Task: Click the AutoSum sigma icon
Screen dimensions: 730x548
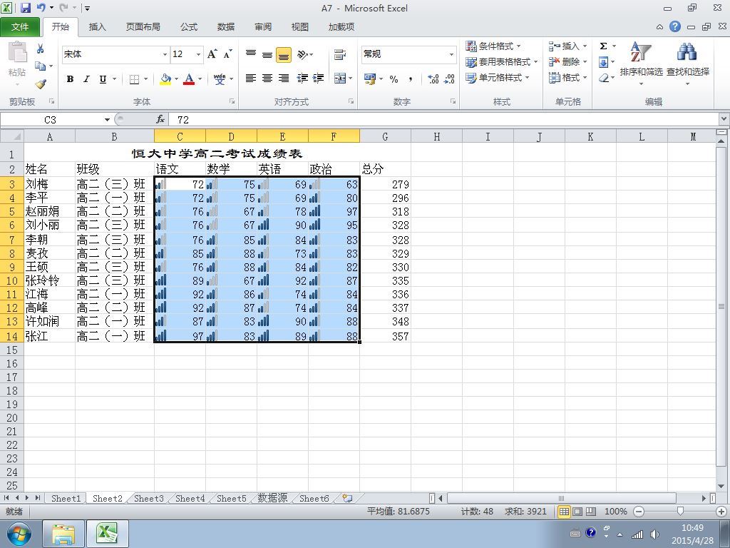Action: pos(603,46)
